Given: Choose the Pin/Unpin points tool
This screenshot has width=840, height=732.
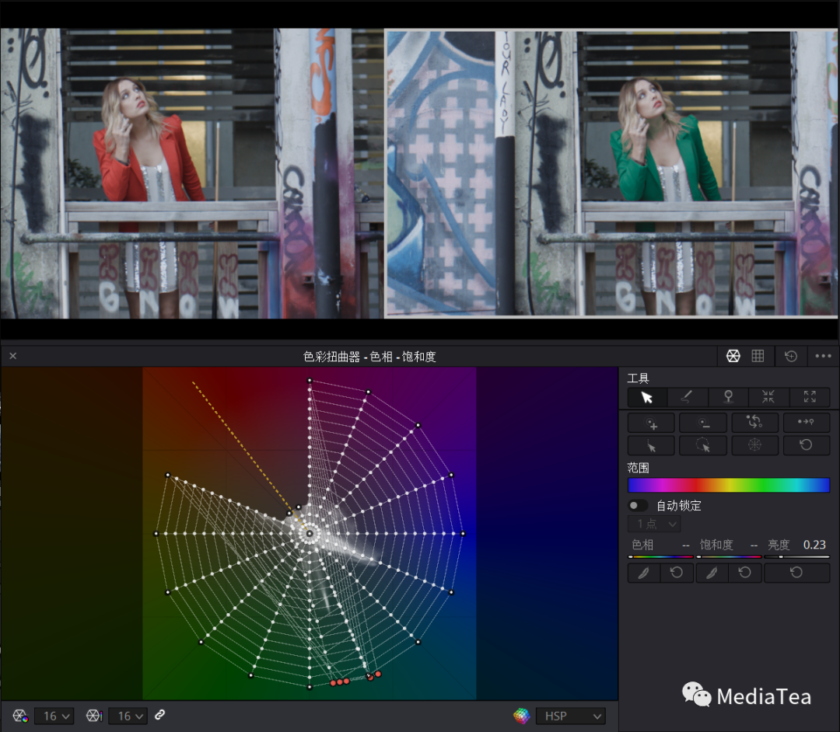Looking at the screenshot, I should [728, 398].
